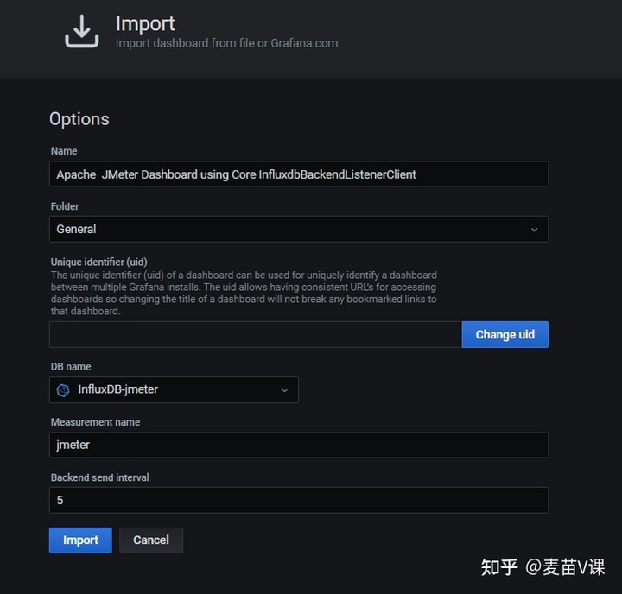
Task: Open the DB name dropdown InfluxDB-jmeter
Action: click(x=174, y=389)
